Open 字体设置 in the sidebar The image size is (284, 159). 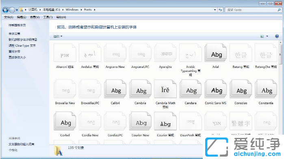pyautogui.click(x=14, y=34)
